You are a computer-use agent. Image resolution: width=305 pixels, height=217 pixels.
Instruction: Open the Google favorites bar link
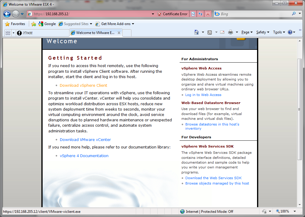coord(47,24)
